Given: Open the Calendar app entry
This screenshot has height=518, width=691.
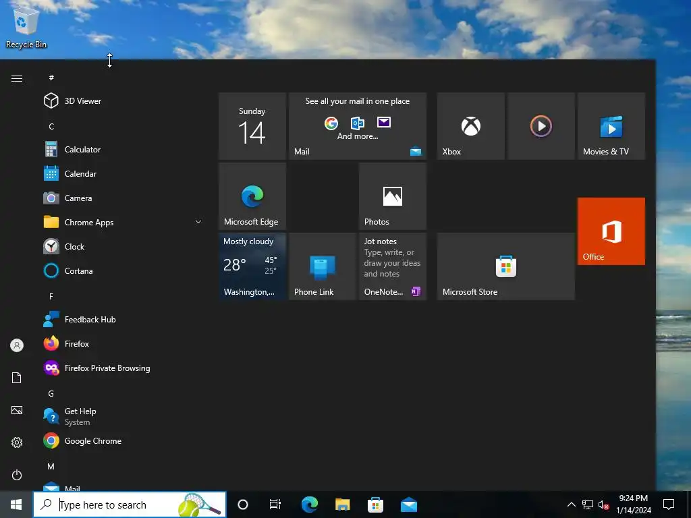Looking at the screenshot, I should click(x=123, y=173).
